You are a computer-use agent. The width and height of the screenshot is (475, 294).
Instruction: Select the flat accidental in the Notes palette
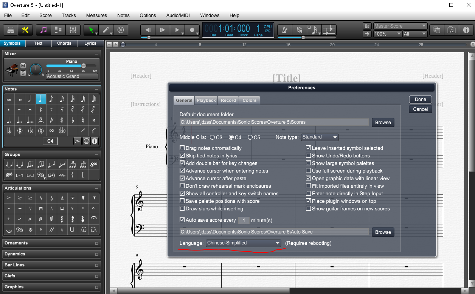point(72,120)
